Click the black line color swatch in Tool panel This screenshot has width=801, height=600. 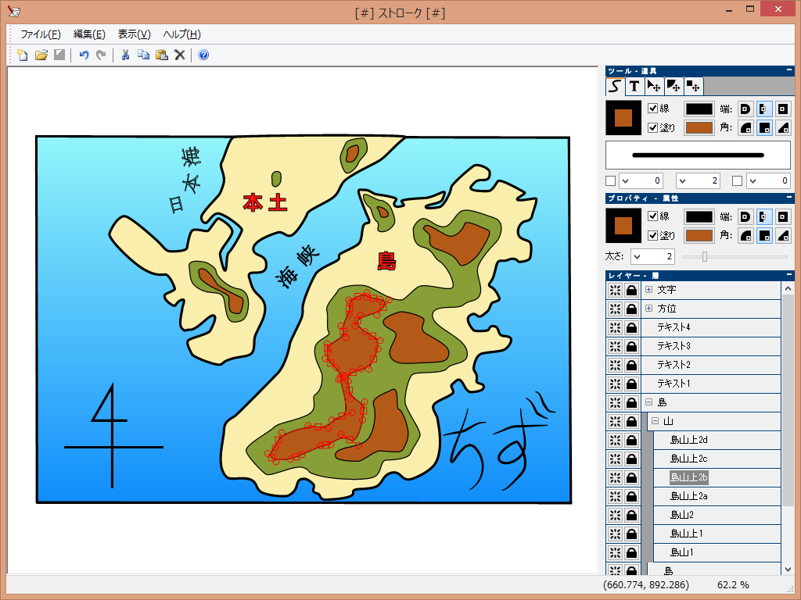point(699,109)
